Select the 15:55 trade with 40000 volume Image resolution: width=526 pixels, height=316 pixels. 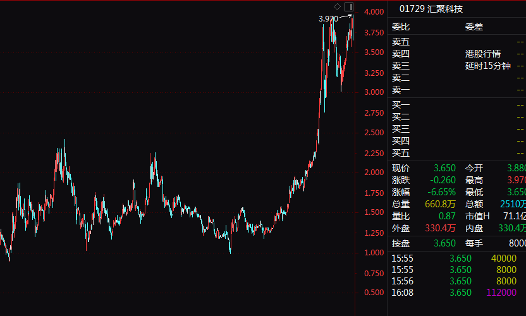point(455,258)
